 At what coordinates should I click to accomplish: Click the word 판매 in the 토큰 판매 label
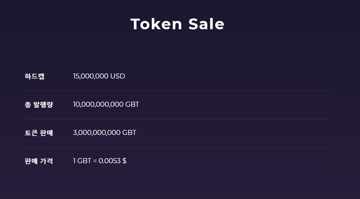click(46, 133)
